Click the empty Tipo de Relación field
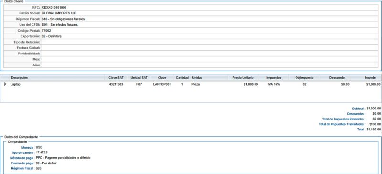Screen dimensions: 382x174 (209, 42)
